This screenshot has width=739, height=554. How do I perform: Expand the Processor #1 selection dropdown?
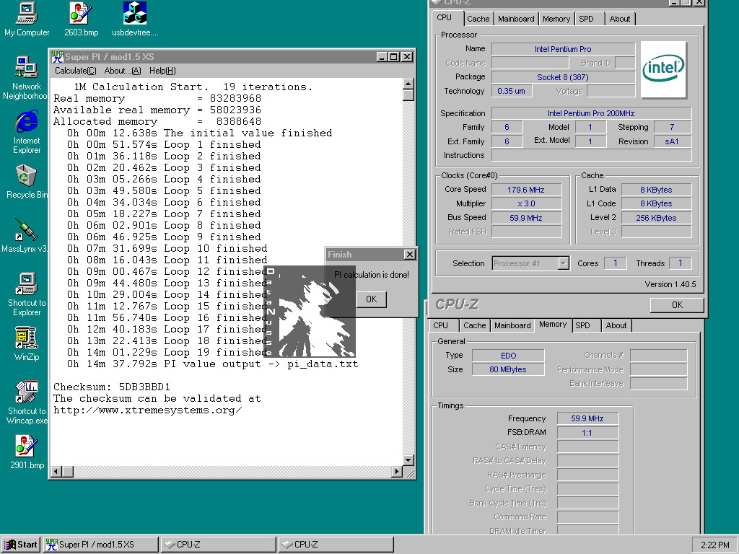click(563, 263)
